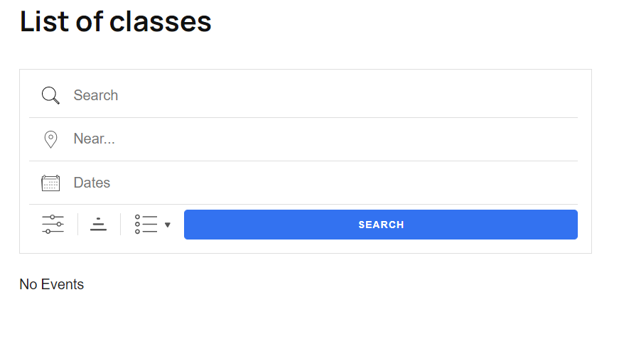
Task: Click the white 'SEARCH' label on the button
Action: coord(381,225)
